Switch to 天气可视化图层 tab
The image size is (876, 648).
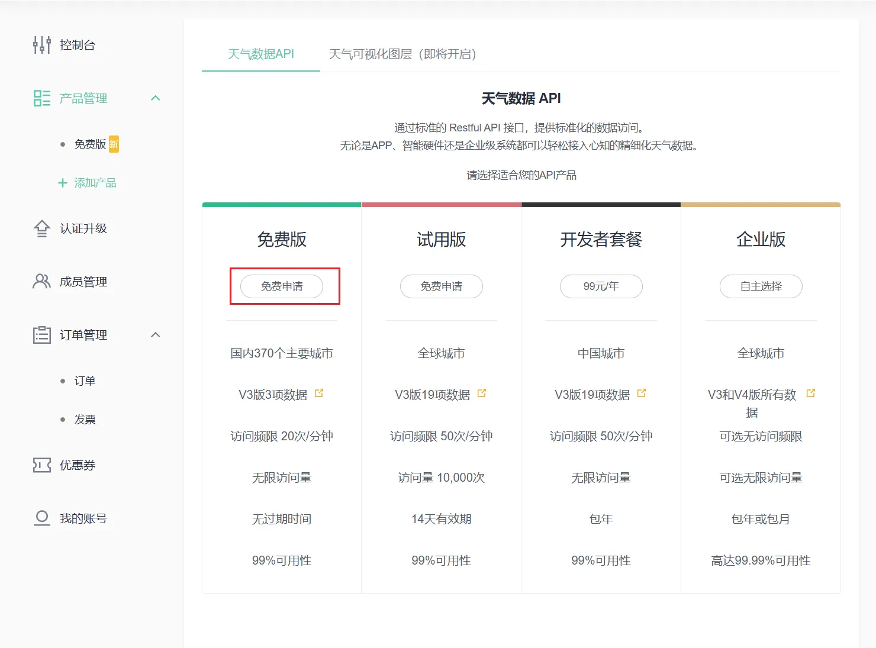tap(403, 54)
